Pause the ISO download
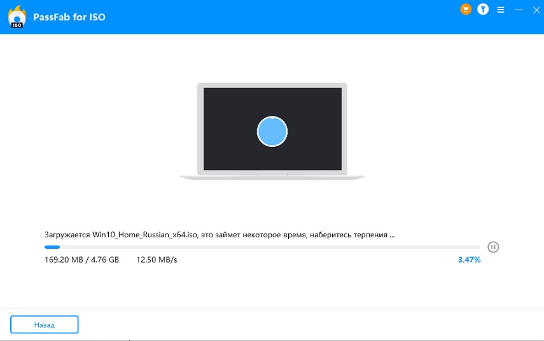The image size is (544, 341). tap(493, 247)
